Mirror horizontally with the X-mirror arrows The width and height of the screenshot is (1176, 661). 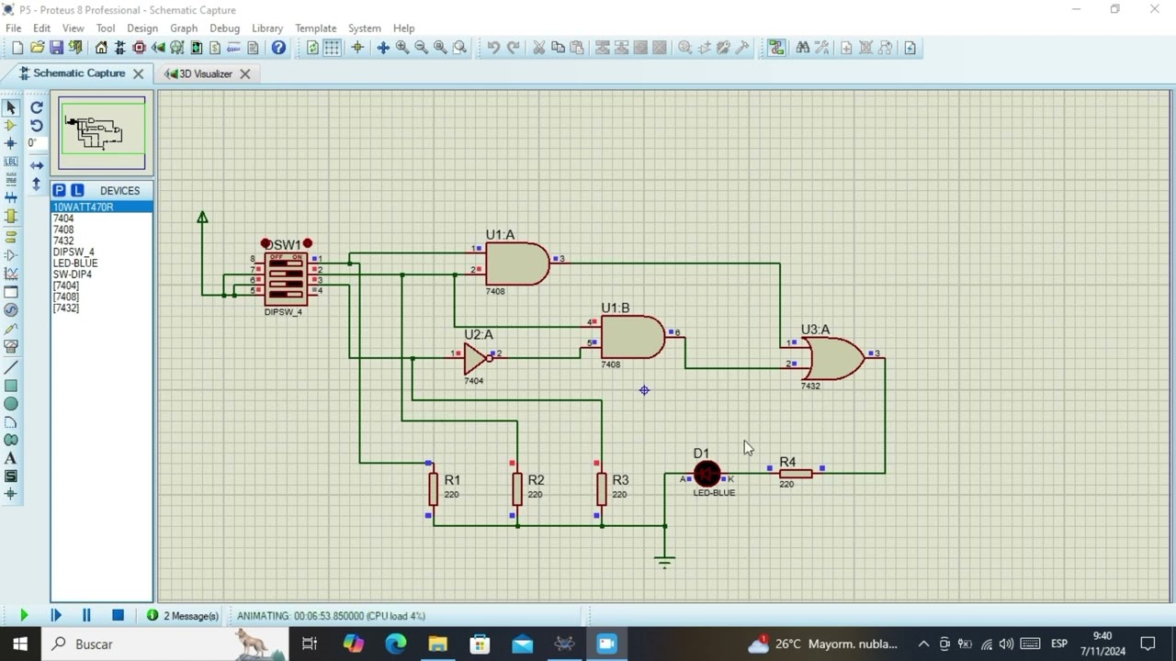pos(37,165)
